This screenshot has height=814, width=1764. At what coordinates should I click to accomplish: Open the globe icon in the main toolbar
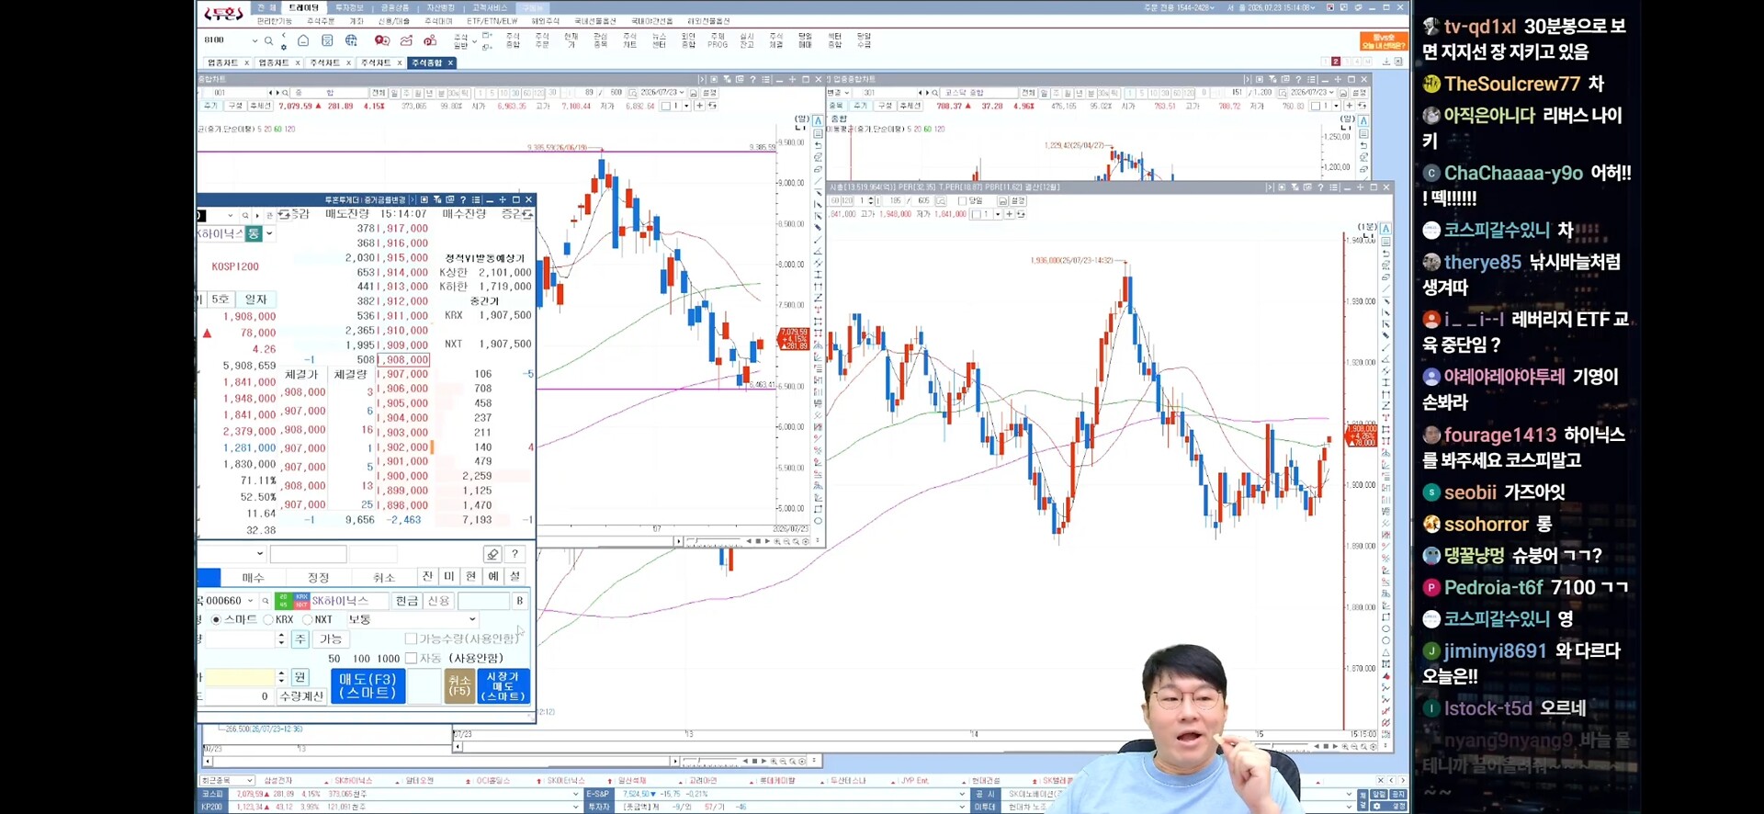[x=351, y=40]
